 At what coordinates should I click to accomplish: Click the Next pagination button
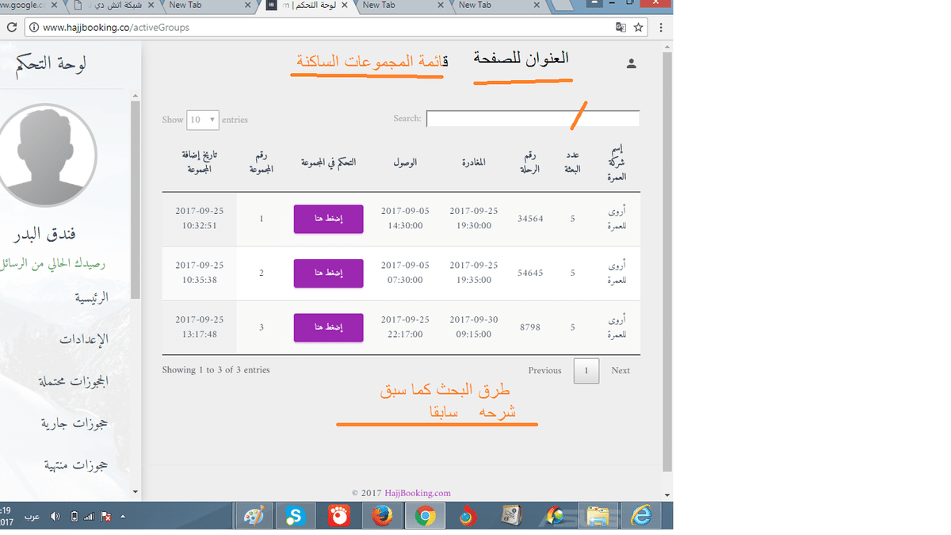[x=621, y=370]
